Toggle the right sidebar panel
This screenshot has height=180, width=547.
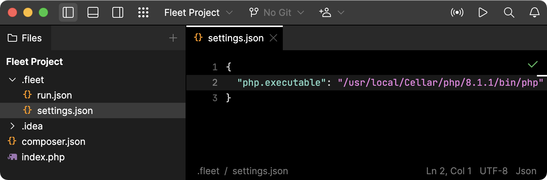pos(118,13)
